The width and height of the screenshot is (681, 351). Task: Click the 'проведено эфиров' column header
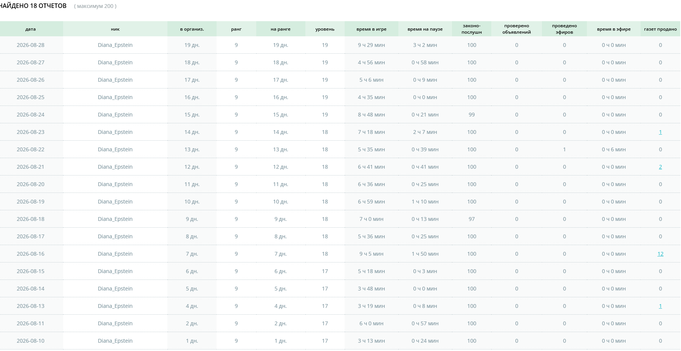[x=564, y=29]
